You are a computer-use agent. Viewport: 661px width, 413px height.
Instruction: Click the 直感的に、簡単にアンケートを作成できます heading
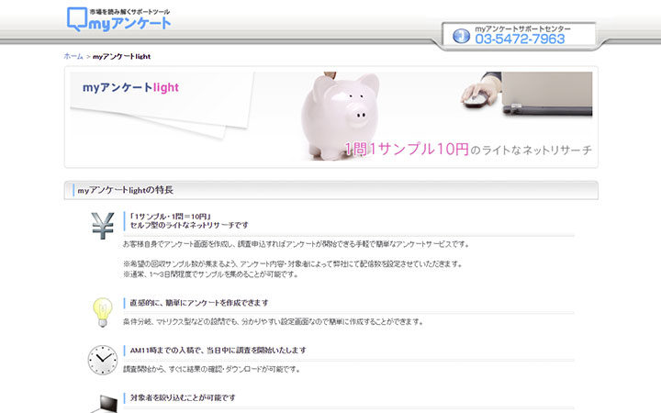coord(199,303)
